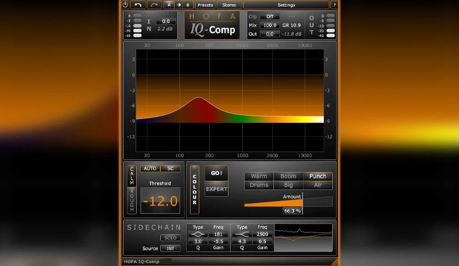Viewport: 459px width, 266px height.
Task: Enable AUTO threshold button
Action: point(150,168)
